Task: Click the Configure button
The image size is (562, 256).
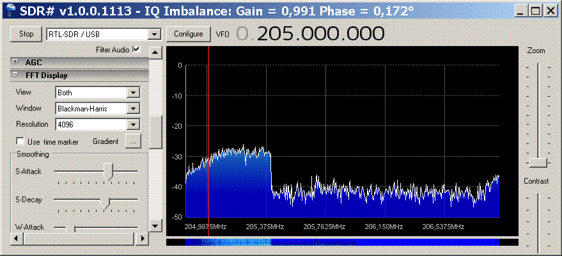Action: [x=188, y=34]
